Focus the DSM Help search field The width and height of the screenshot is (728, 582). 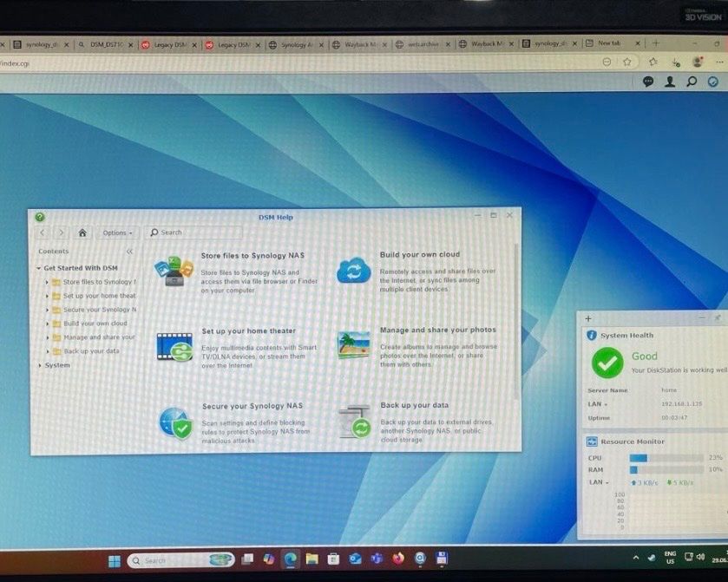[x=193, y=232]
